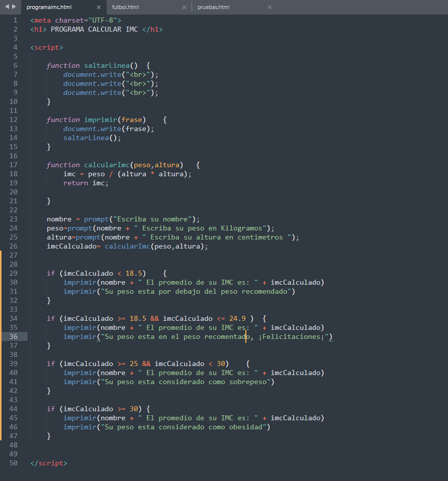Screen dimensions: 448x481
Task: Click the closing </script> tag
Action: [x=49, y=463]
